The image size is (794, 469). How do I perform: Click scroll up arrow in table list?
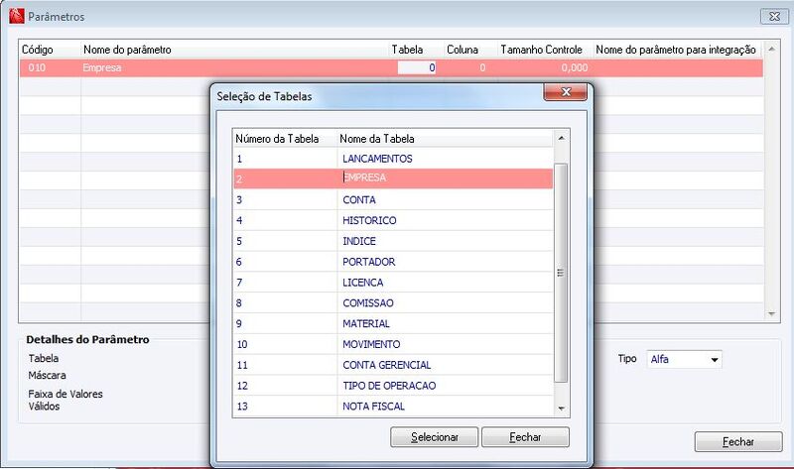561,138
